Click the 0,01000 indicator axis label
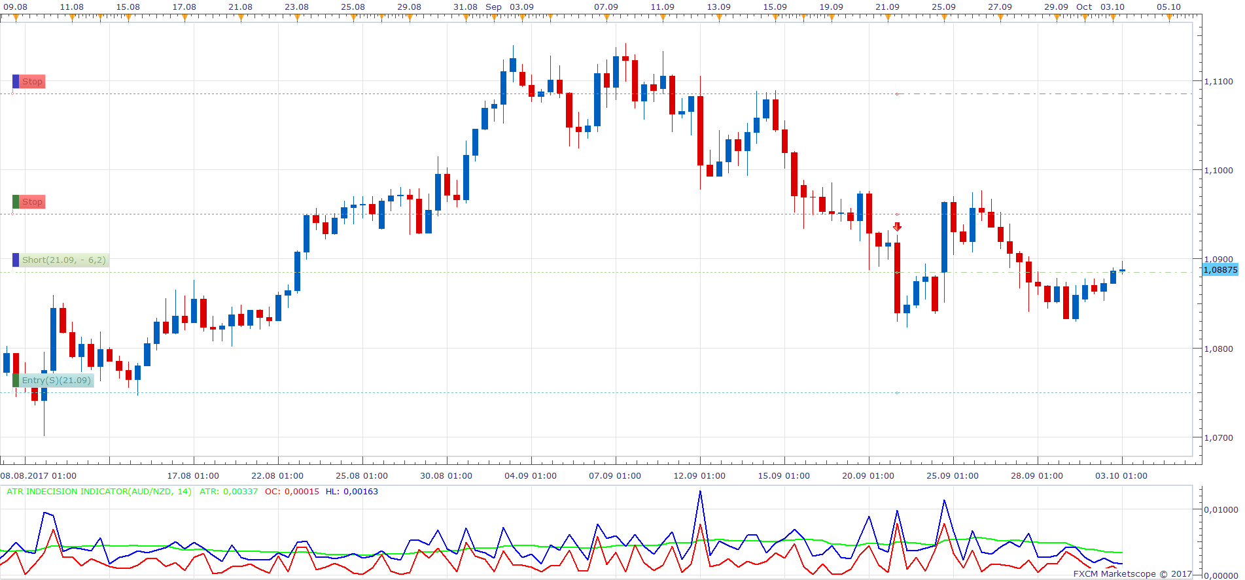This screenshot has height=580, width=1245. coord(1221,510)
